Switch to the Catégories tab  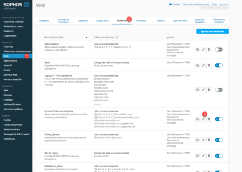click(x=83, y=21)
